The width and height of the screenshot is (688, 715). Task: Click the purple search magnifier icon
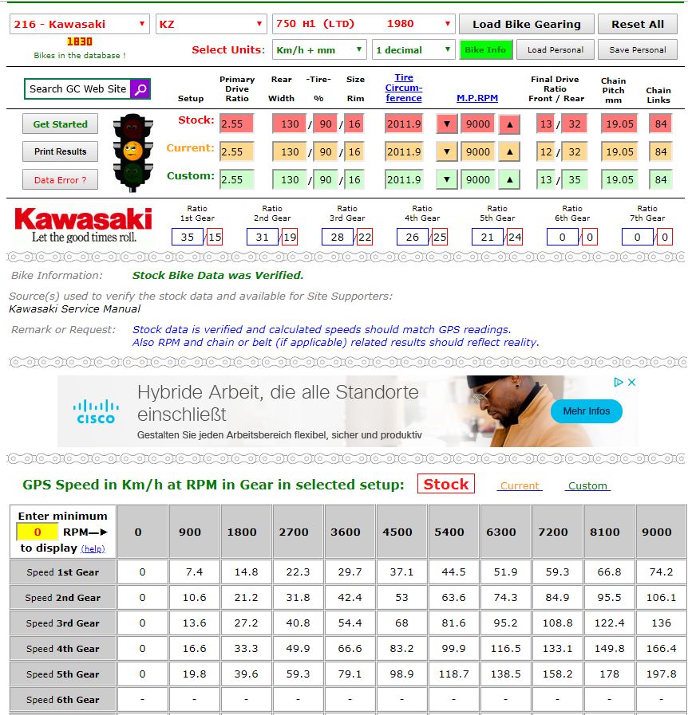tap(140, 88)
